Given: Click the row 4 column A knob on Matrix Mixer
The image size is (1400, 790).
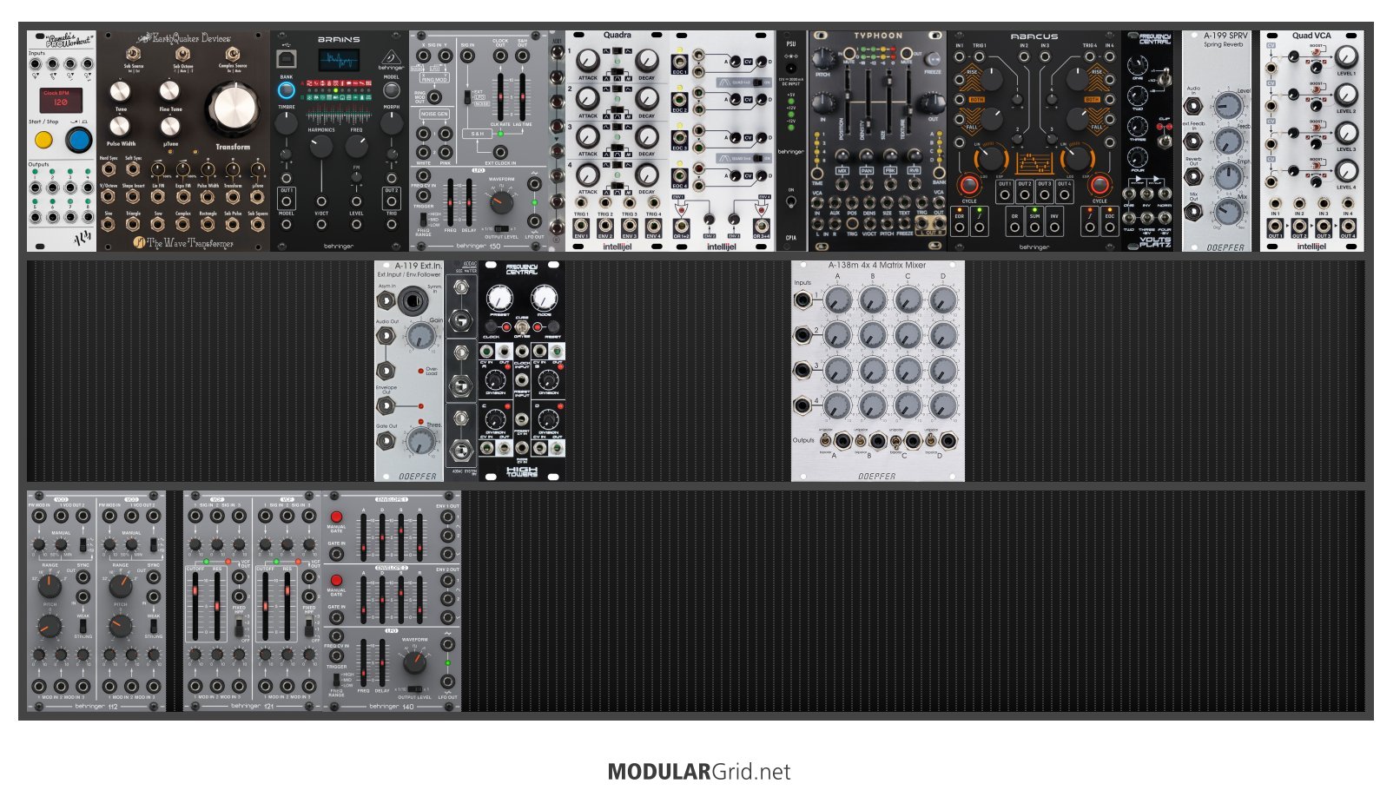Looking at the screenshot, I should (x=837, y=405).
